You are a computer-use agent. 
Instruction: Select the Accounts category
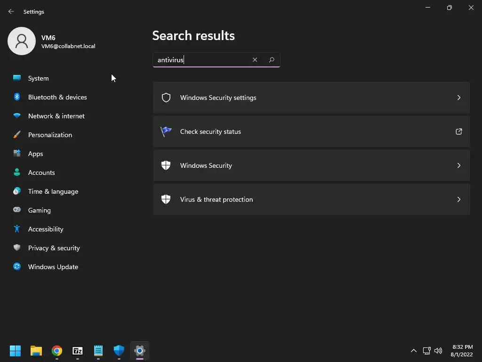41,173
